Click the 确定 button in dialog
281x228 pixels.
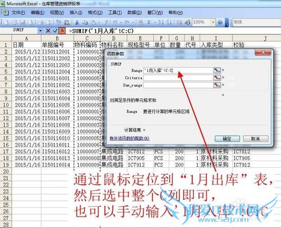[227, 139]
